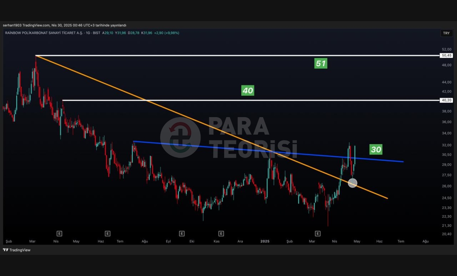
Task: Open the serhan1903 author name
Action: tap(13, 25)
